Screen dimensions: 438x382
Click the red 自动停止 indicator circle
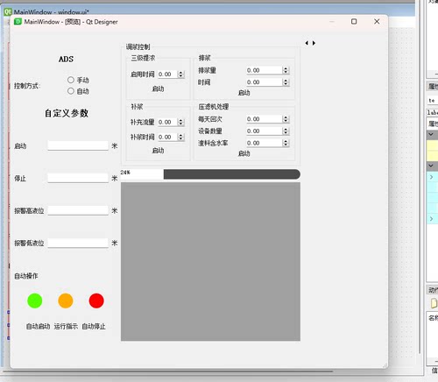pos(96,301)
